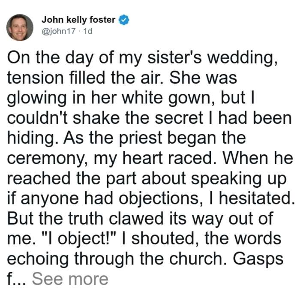Viewport: 300px width, 300px height.
Task: Click the phrase 'couldn't shake the secret'
Action: pyautogui.click(x=105, y=118)
